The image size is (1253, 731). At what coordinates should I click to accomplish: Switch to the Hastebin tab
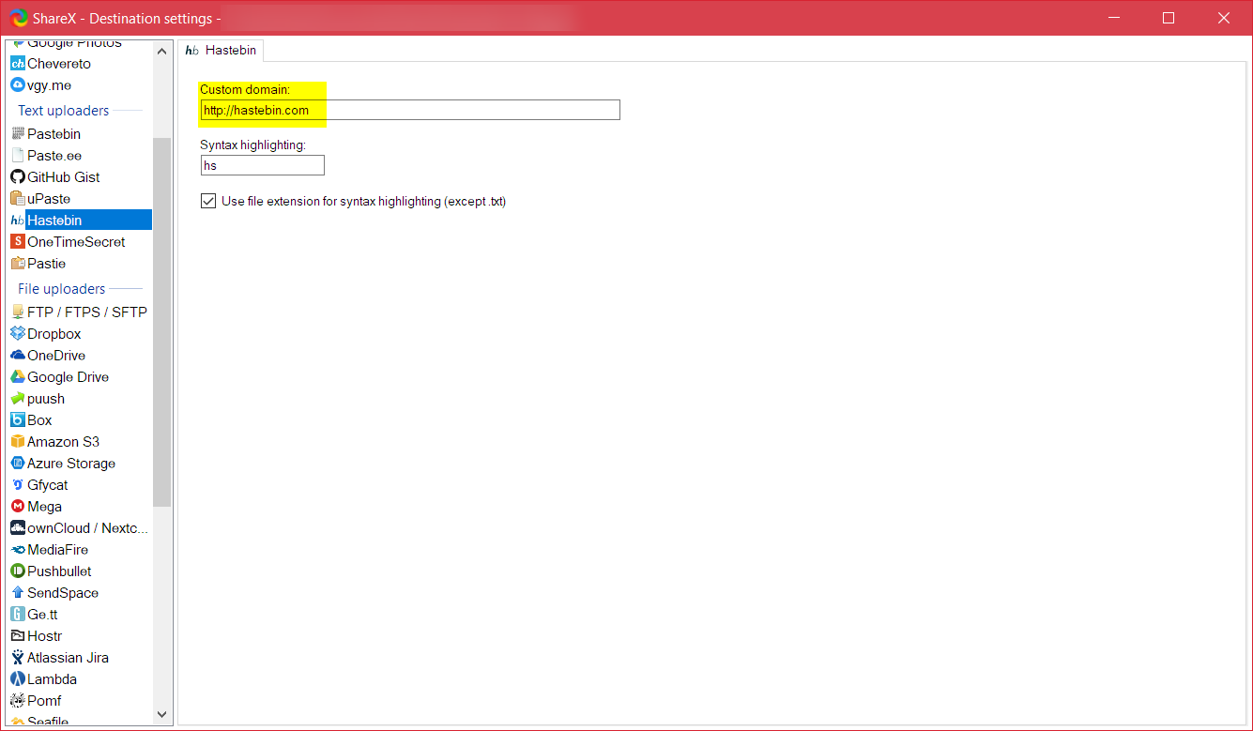click(222, 51)
